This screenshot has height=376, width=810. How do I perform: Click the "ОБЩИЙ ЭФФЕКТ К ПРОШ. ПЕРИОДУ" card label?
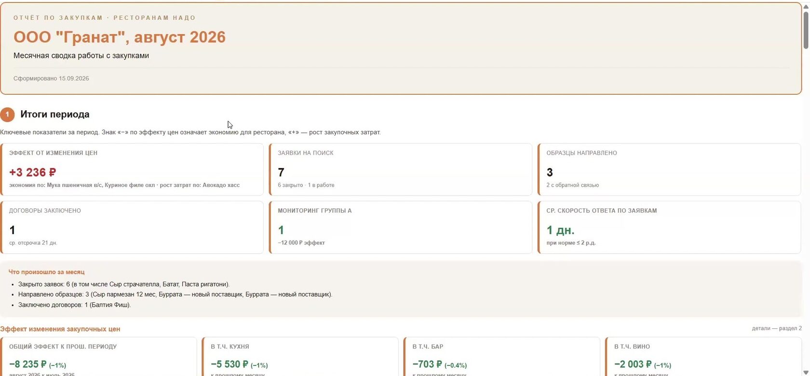click(63, 347)
